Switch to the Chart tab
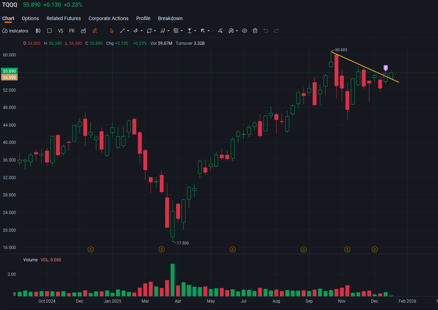This screenshot has height=310, width=438. (8, 18)
